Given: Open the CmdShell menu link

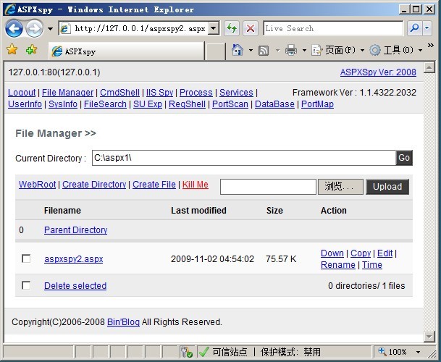Looking at the screenshot, I should (119, 93).
